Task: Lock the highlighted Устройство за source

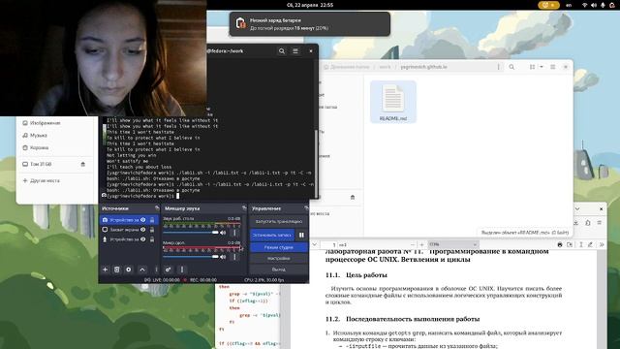Action: [152, 220]
